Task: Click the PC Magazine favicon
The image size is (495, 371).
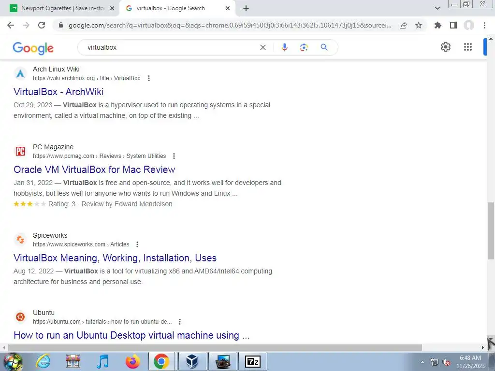Action: [x=20, y=151]
